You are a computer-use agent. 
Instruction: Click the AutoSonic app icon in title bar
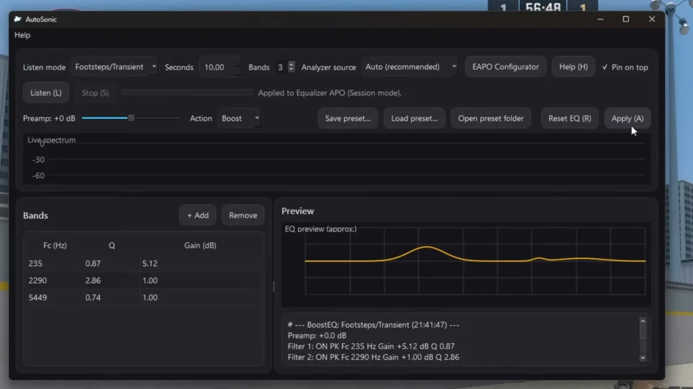[18, 19]
